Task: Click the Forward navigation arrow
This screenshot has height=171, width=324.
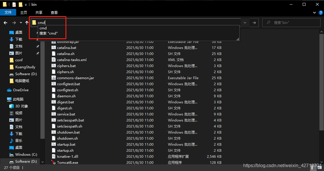Action: (14, 23)
